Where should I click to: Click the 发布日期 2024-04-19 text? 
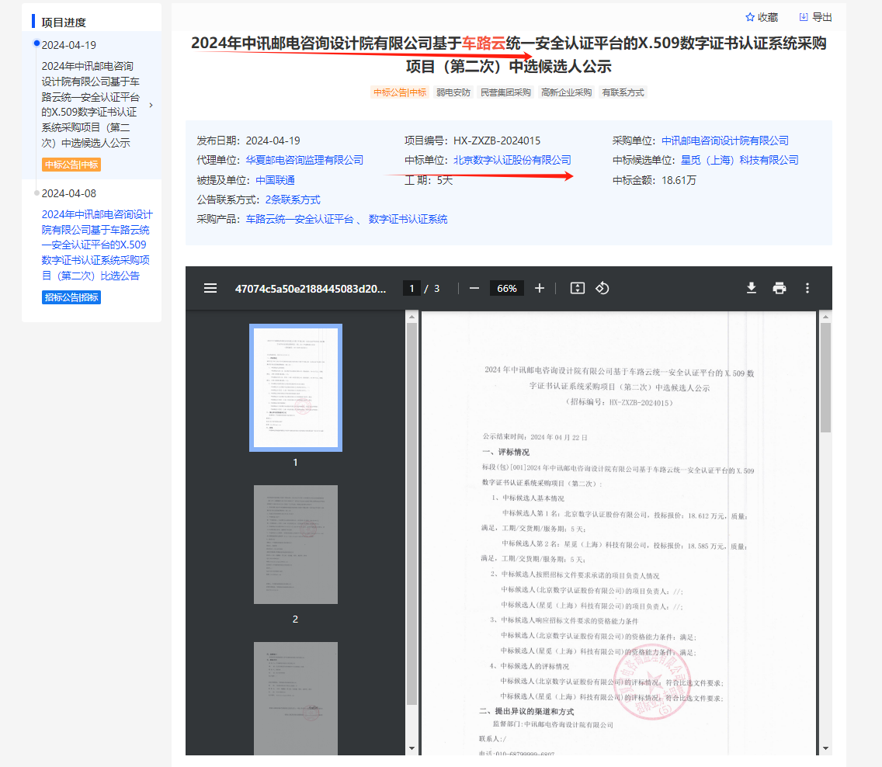click(248, 141)
